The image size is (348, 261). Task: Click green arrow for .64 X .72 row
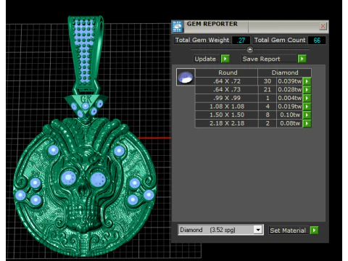click(307, 81)
